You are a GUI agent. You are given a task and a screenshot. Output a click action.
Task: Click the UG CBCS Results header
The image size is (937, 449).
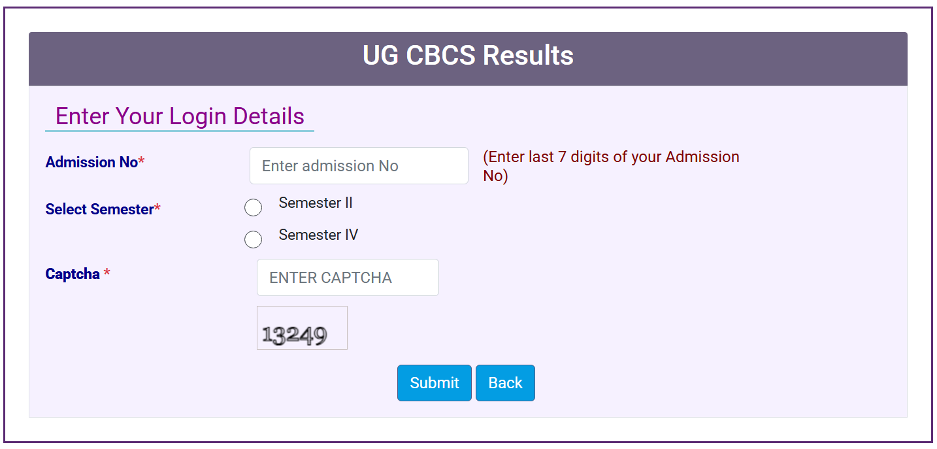click(x=468, y=56)
